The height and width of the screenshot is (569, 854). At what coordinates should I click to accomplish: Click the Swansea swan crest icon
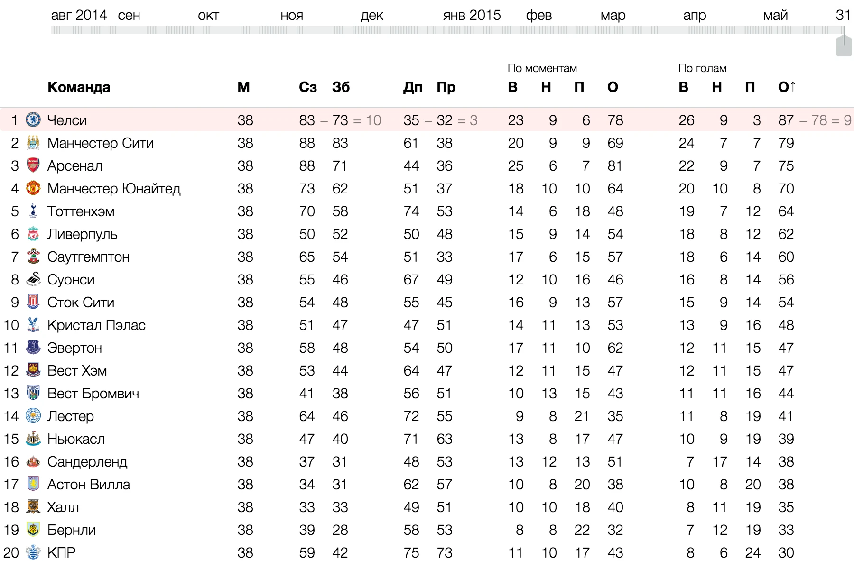(x=33, y=279)
